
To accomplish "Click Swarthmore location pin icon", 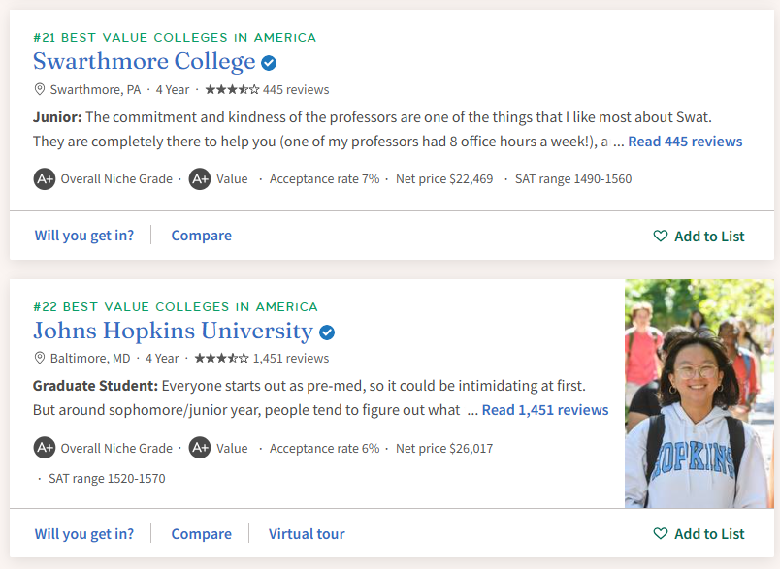I will [x=40, y=89].
